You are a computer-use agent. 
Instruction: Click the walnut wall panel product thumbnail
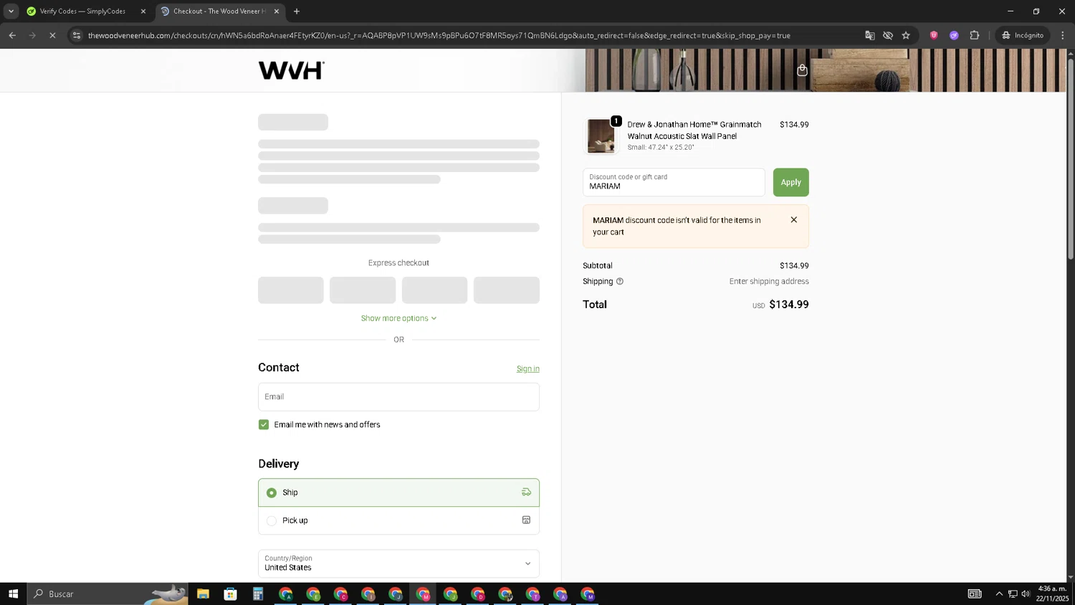[x=601, y=136]
